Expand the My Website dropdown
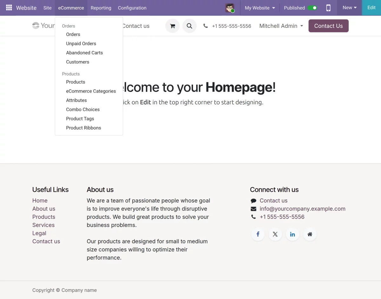The height and width of the screenshot is (299, 381). coord(260,8)
